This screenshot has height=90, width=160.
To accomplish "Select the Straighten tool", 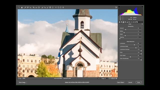I will (x=36, y=7).
